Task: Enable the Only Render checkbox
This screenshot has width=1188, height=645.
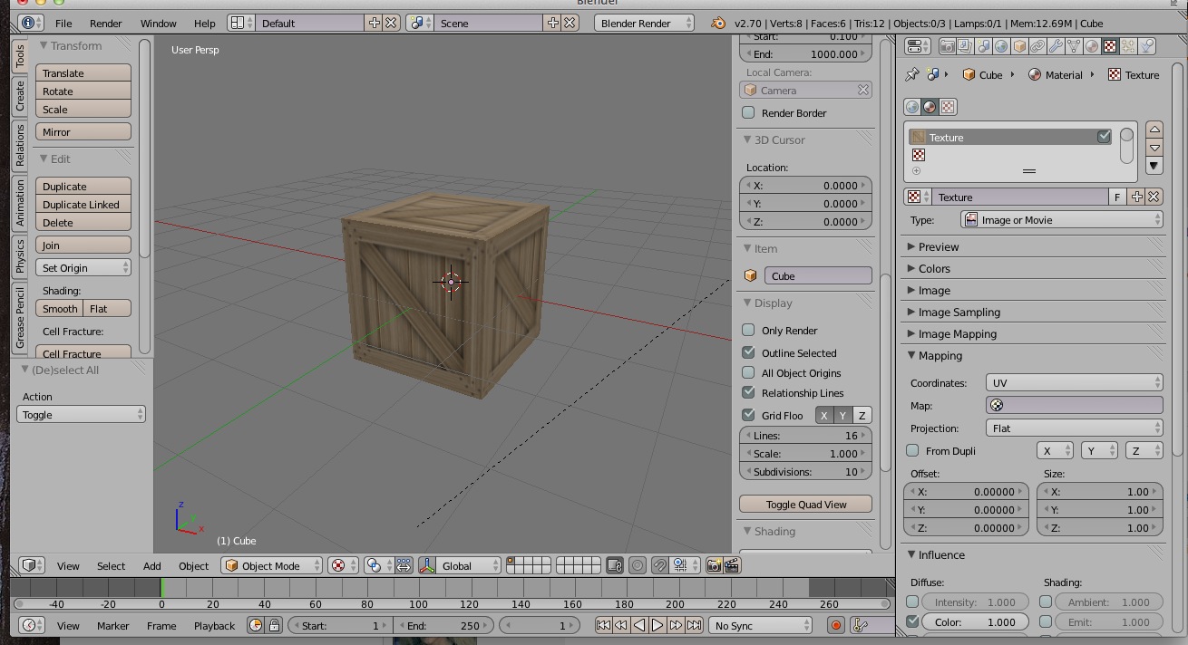Action: click(748, 330)
